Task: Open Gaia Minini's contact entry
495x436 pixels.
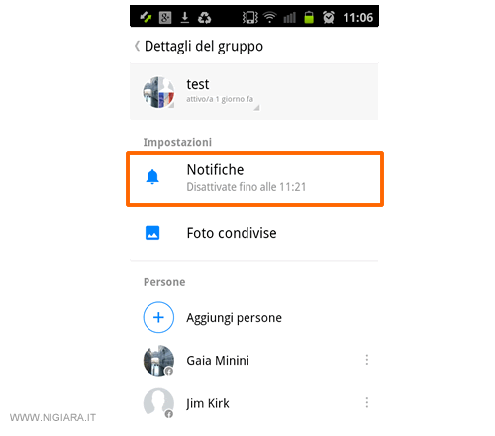Action: (254, 361)
